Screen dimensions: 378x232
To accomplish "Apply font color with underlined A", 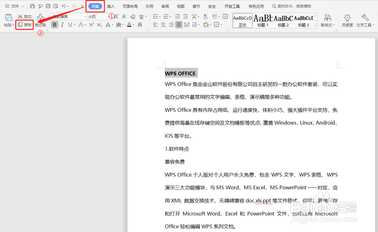I will pos(129,25).
